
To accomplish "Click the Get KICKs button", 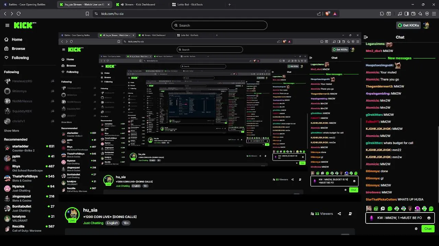I will 408,25.
